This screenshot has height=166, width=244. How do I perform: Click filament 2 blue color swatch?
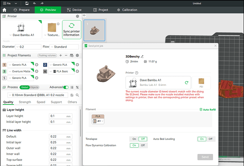coord(45,65)
